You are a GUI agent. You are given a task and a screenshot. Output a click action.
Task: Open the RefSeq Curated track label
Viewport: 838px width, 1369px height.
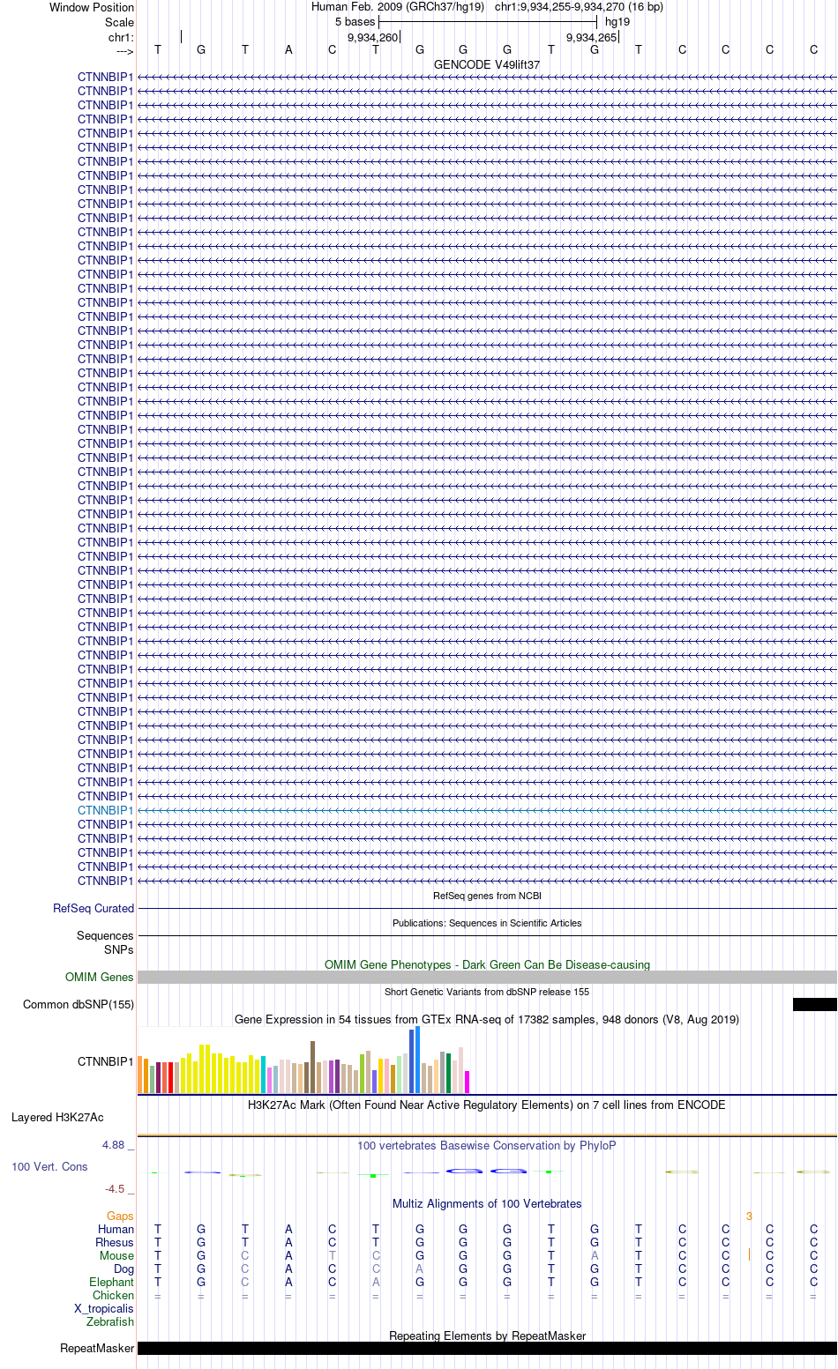coord(94,908)
